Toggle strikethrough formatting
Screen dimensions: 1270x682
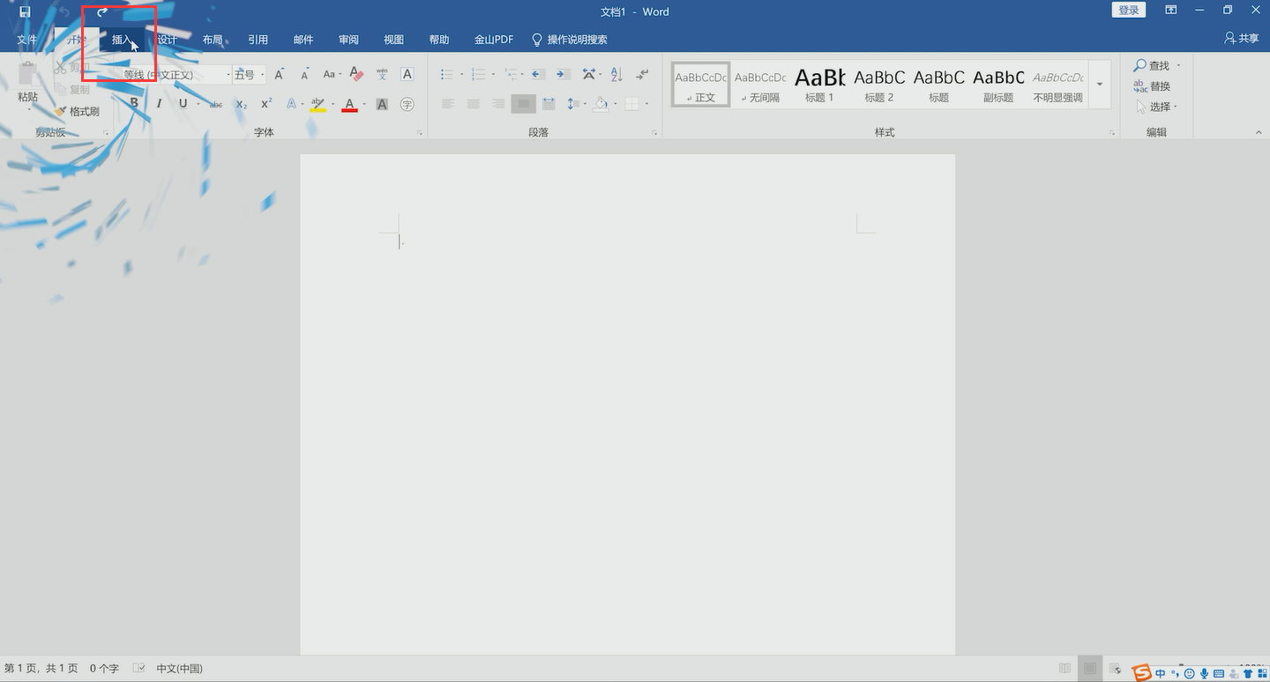(x=215, y=104)
